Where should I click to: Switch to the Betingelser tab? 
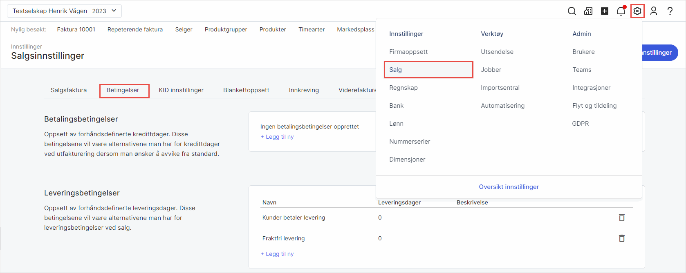point(123,90)
